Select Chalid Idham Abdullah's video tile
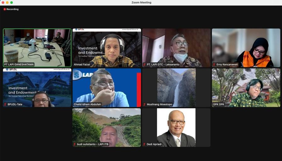 107,87
